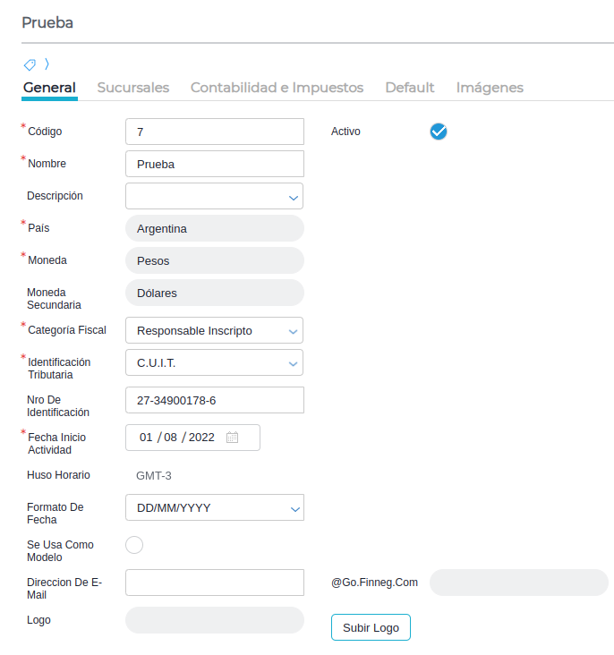Click the tag icon below Prueba title
Image resolution: width=614 pixels, height=655 pixels.
click(30, 64)
